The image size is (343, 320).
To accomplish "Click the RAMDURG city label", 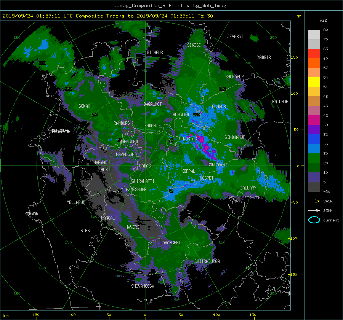I will point(122,123).
